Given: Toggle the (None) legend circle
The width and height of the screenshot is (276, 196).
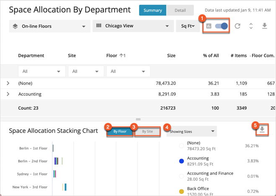Looking at the screenshot, I should pyautogui.click(x=181, y=146).
